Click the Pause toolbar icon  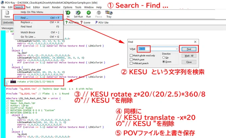[99, 14]
